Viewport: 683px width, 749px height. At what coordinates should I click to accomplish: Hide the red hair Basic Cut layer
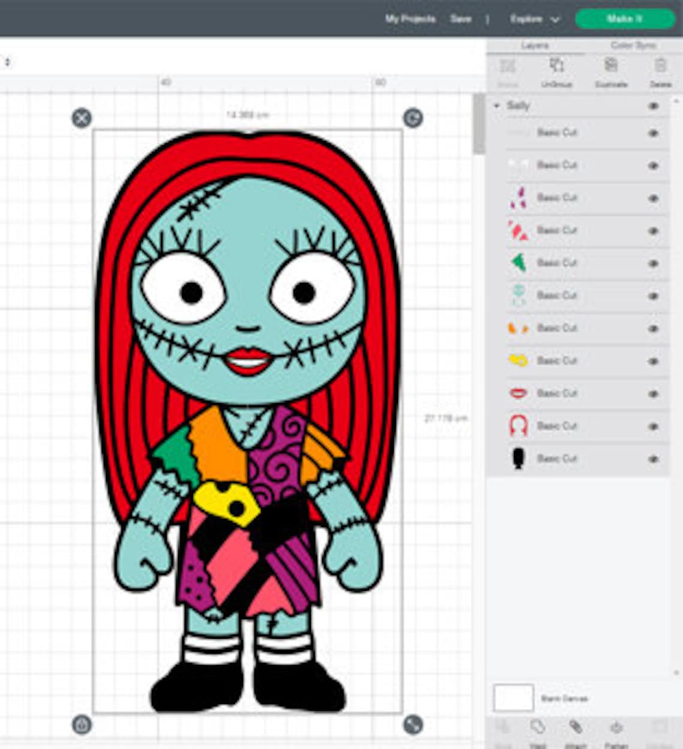pyautogui.click(x=654, y=426)
